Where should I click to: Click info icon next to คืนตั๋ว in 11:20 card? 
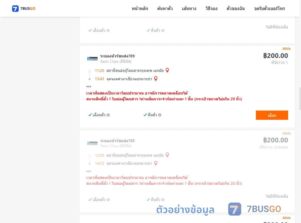160,115
